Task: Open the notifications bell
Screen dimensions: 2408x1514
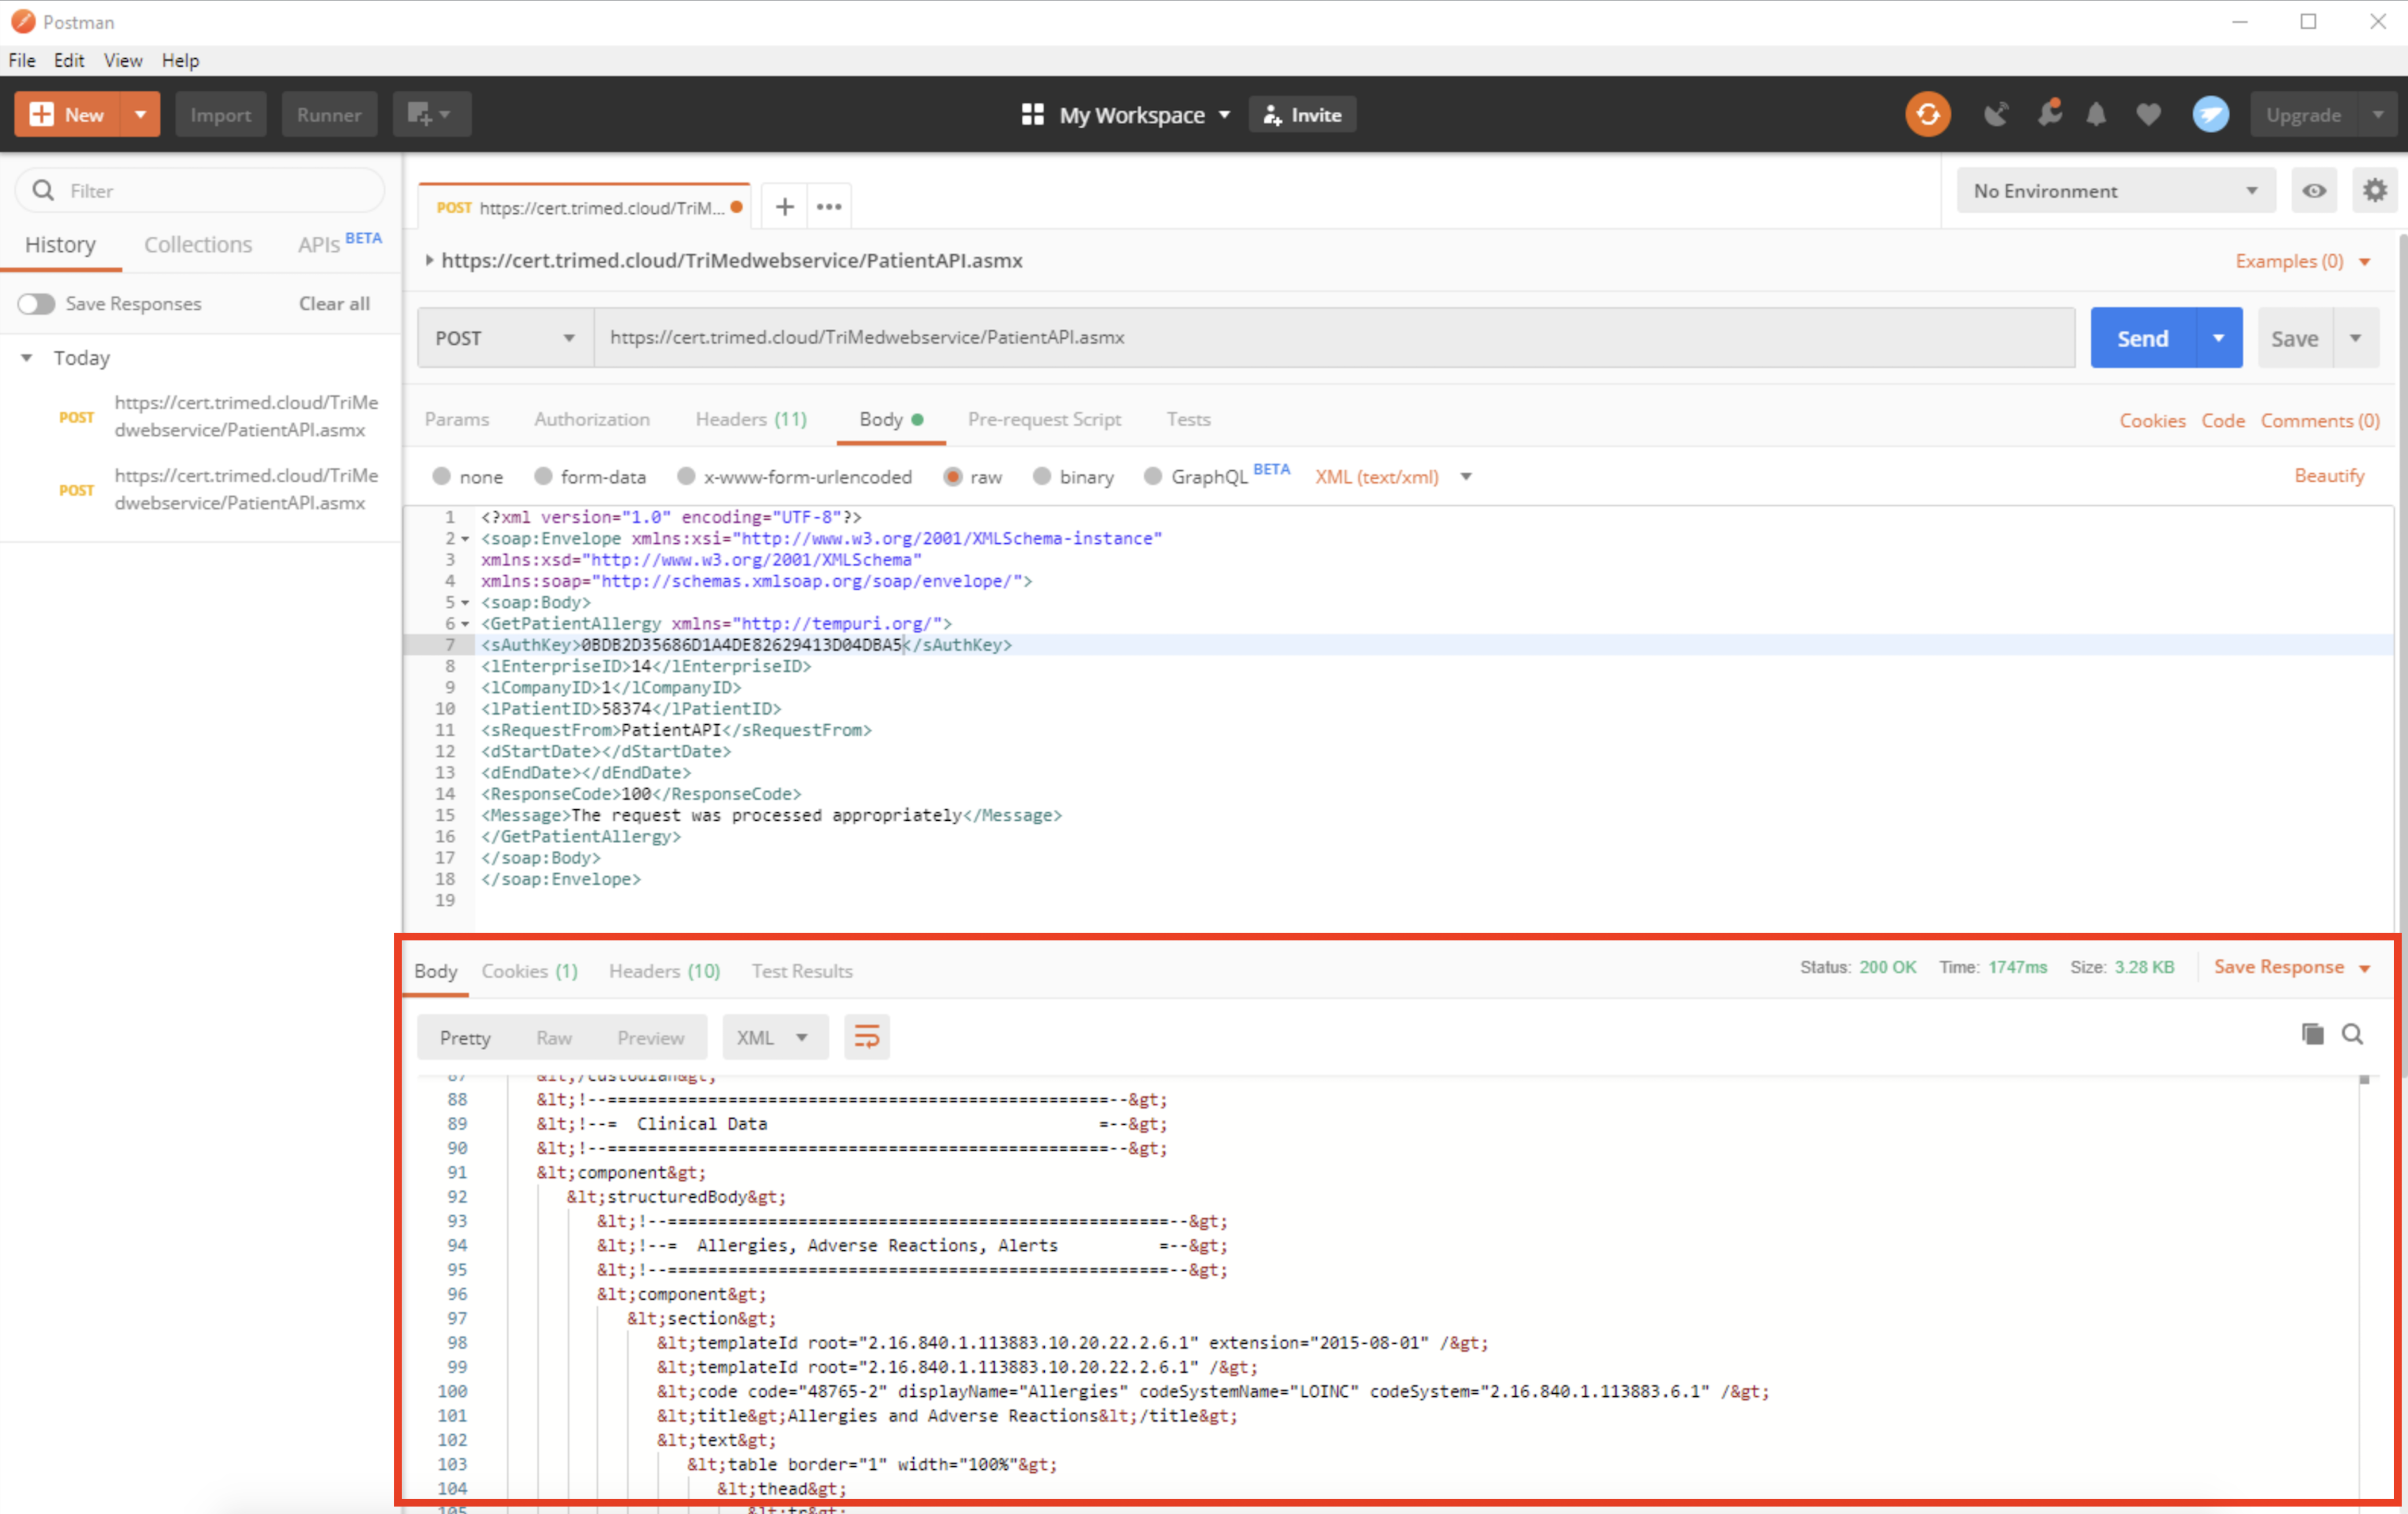Action: coord(2096,115)
